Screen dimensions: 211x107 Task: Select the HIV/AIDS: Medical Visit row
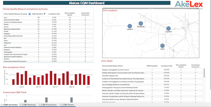(152, 76)
